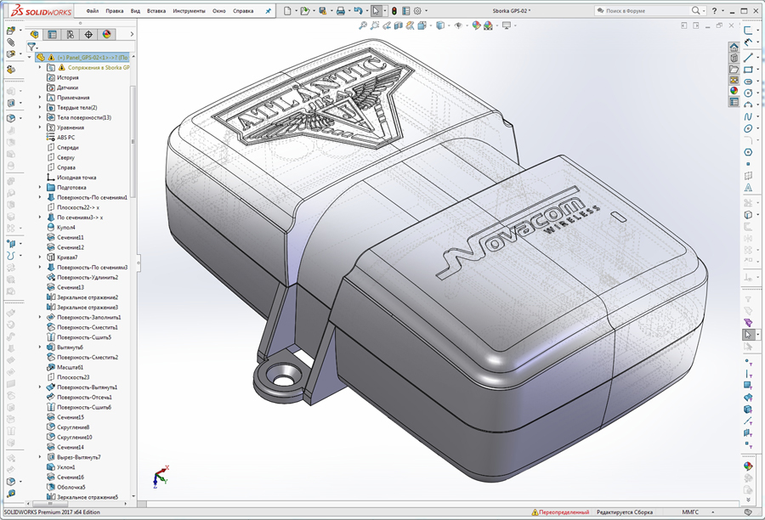
Task: Click the Print icon
Action: pos(341,11)
